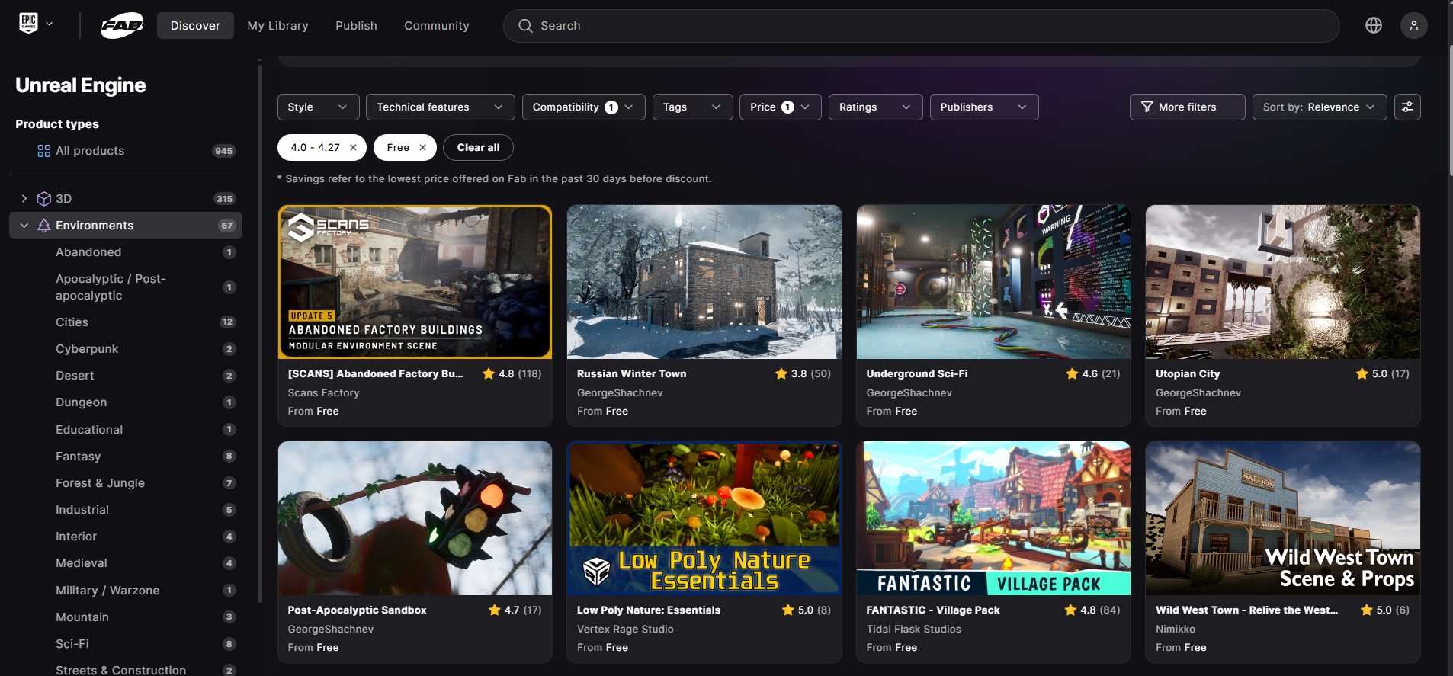Remove the 4.0 - 4.27 filter chip
The height and width of the screenshot is (676, 1453).
(x=353, y=148)
